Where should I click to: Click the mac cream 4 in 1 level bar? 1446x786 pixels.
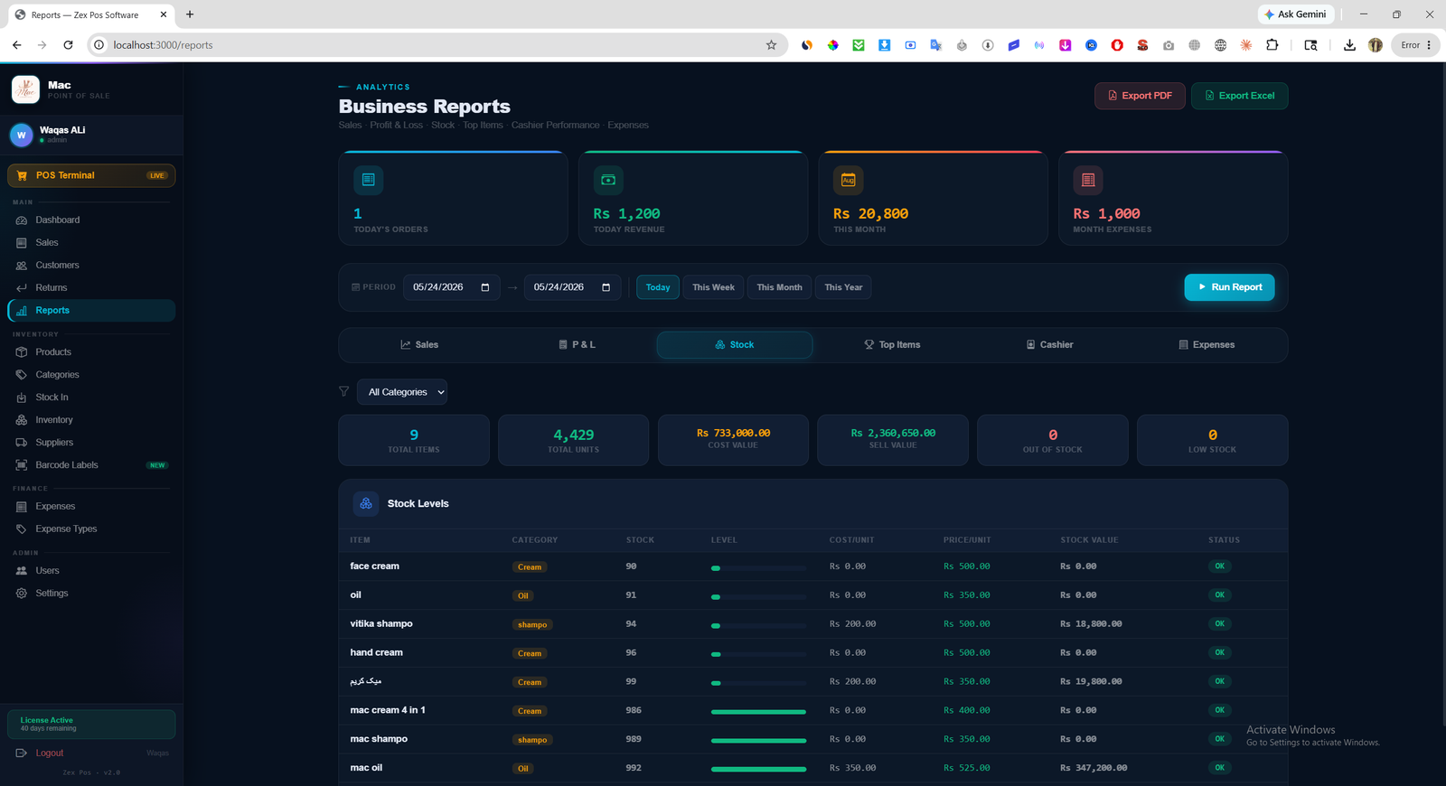pyautogui.click(x=758, y=711)
